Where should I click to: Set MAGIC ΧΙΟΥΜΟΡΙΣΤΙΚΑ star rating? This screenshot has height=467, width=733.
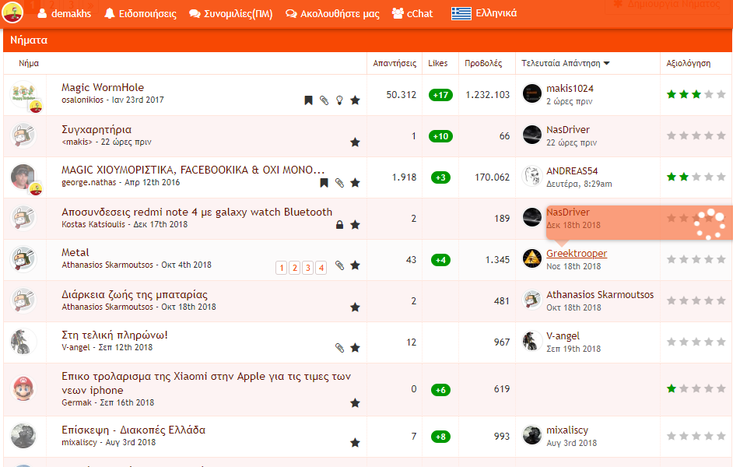696,177
